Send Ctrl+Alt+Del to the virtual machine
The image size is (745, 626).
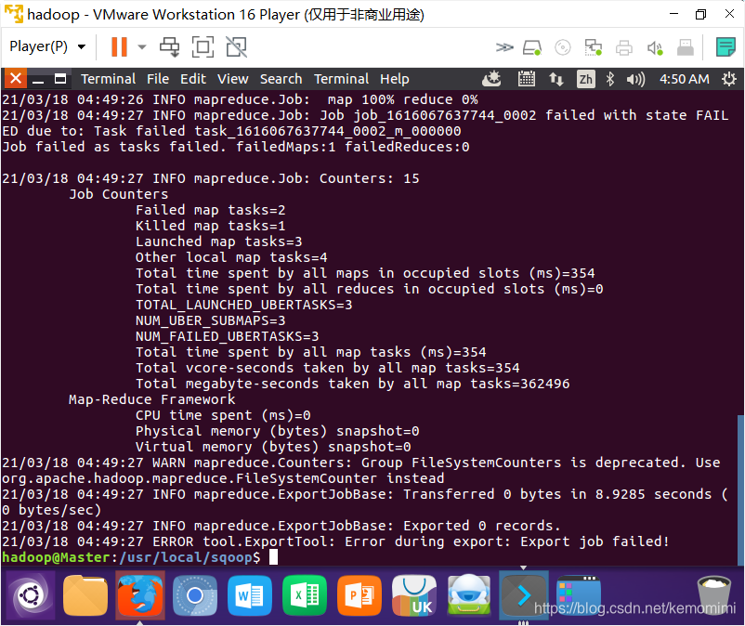pos(170,46)
